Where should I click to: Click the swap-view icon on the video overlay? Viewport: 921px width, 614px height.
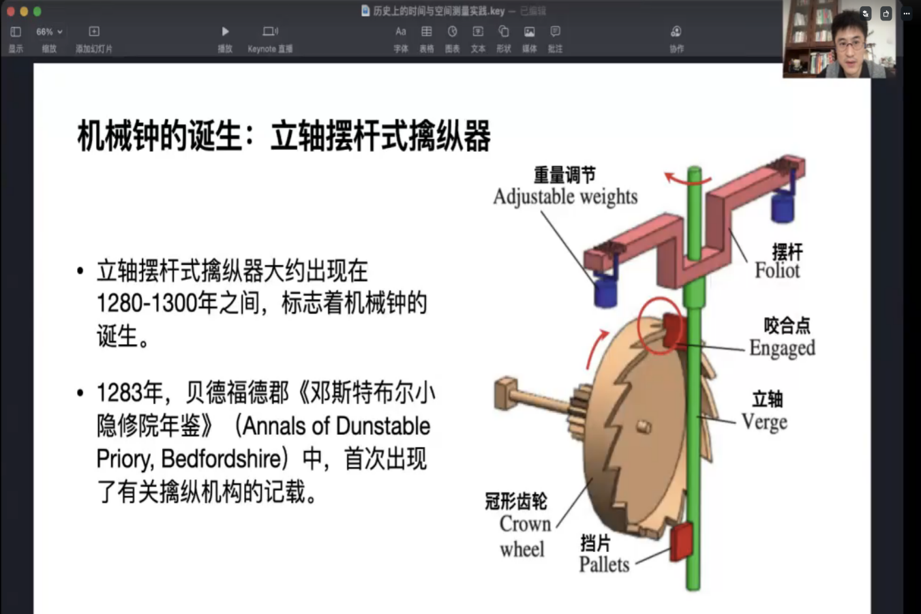[x=866, y=13]
